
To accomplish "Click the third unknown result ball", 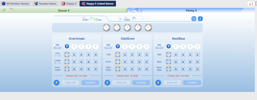I will [x=127, y=27].
